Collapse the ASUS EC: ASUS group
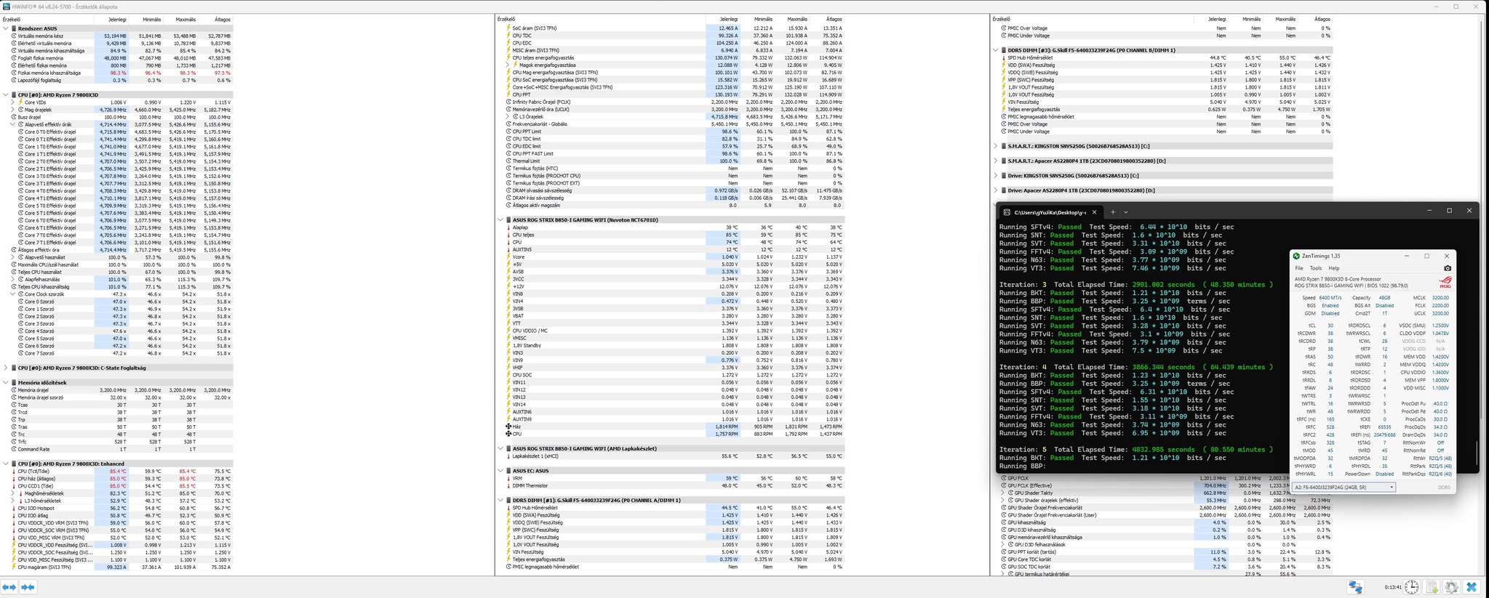1489x598 pixels. tap(500, 471)
